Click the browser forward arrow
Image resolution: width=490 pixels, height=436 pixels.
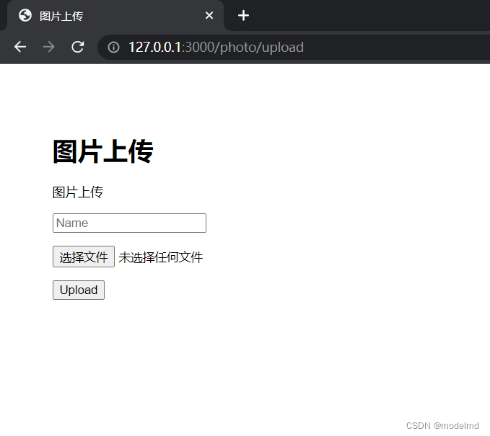(x=48, y=47)
